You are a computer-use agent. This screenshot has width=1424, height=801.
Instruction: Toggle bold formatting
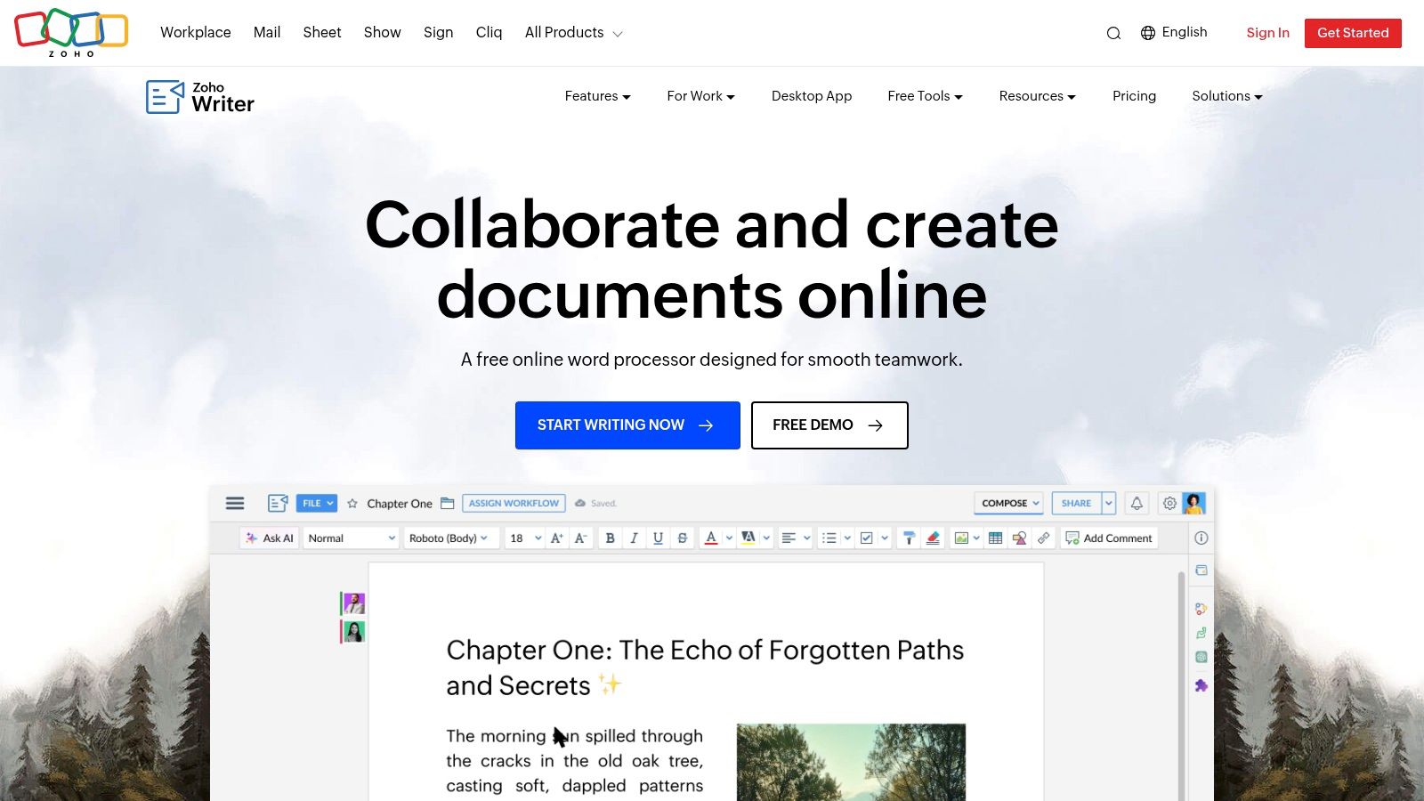click(610, 538)
